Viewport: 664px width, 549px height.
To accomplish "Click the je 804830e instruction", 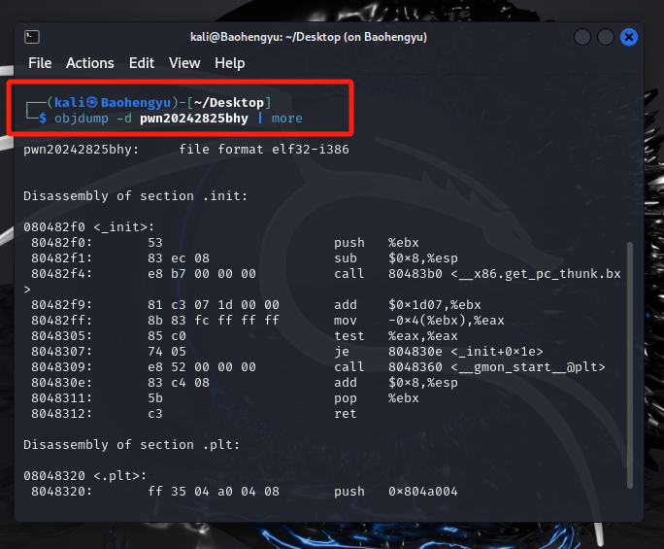I will point(438,352).
